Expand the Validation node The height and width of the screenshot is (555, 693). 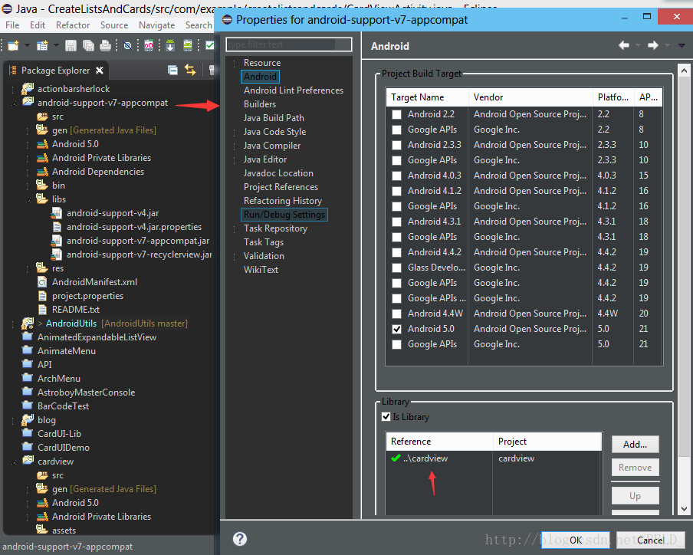point(235,256)
